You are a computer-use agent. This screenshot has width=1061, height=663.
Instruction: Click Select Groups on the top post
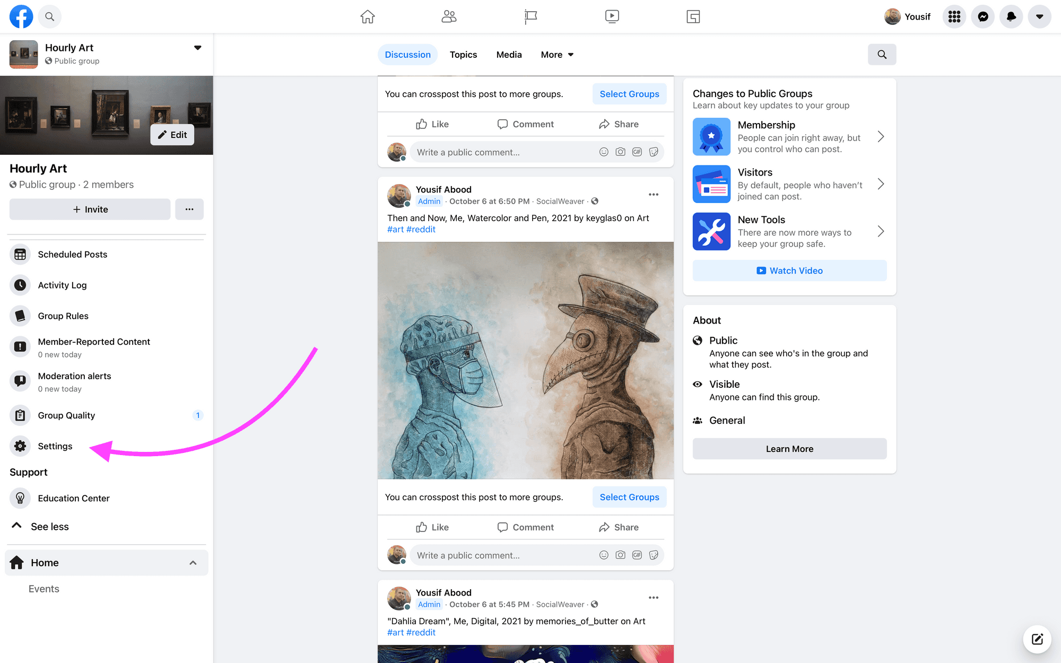tap(629, 94)
